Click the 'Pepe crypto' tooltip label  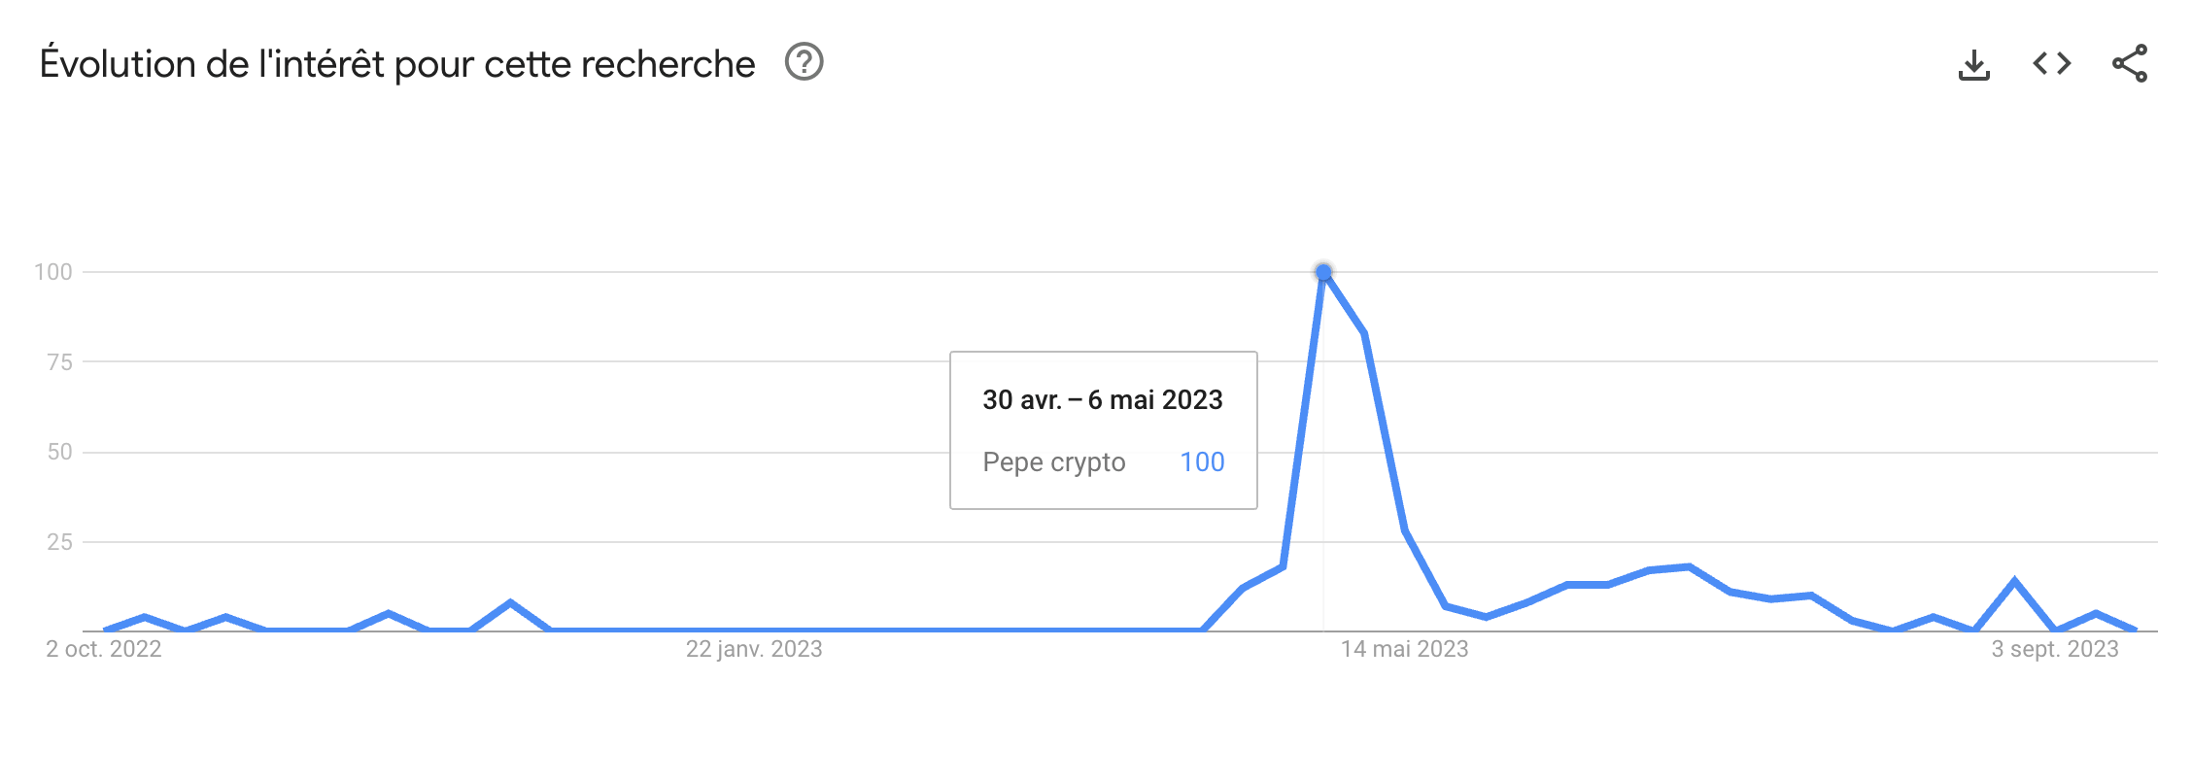click(1053, 462)
